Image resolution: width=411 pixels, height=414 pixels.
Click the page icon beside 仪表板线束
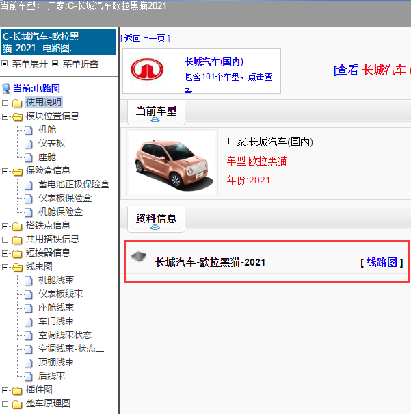click(x=29, y=295)
